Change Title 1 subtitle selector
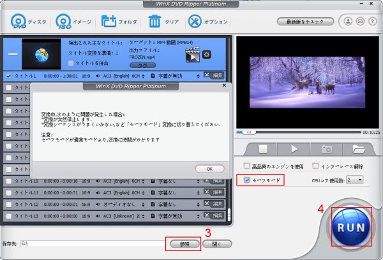Screen dimensions: 383x260 pos(198,76)
